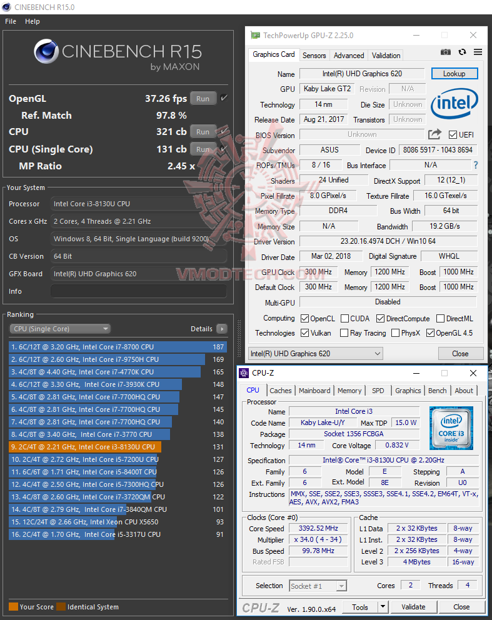Click the CPU-Z Validate button
Screen dimensions: 492x620
(413, 606)
